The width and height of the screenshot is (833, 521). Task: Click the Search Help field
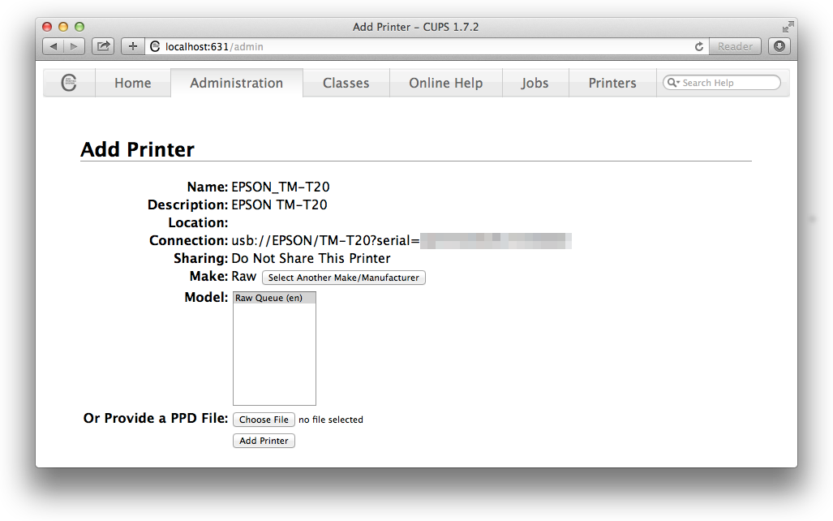[x=727, y=83]
